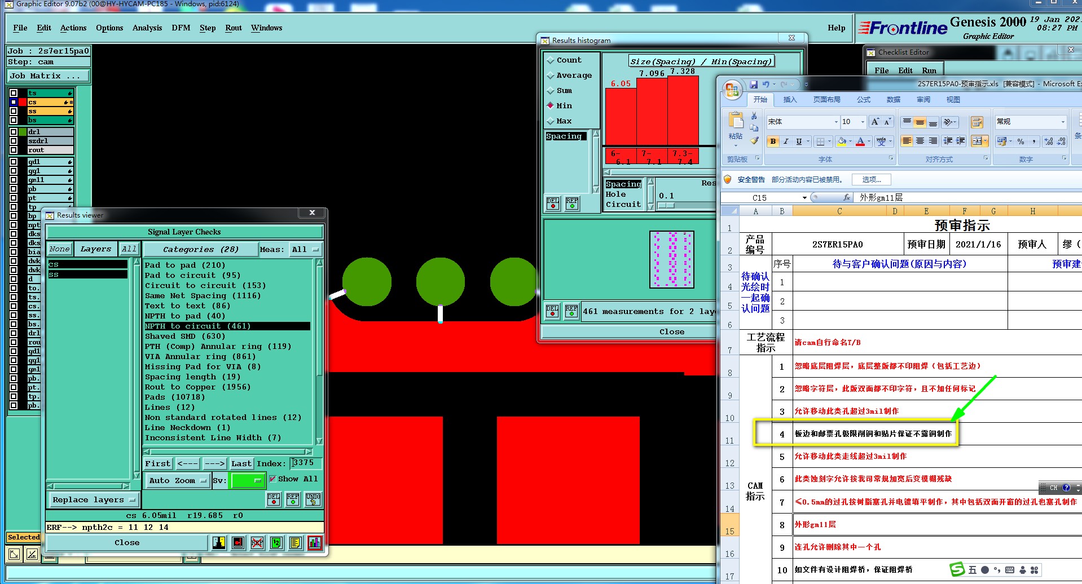1082x584 pixels.
Task: Open the Analysis menu in Graphic Editor
Action: [x=147, y=28]
